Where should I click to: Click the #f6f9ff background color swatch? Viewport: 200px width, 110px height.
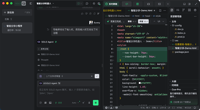click(x=140, y=83)
